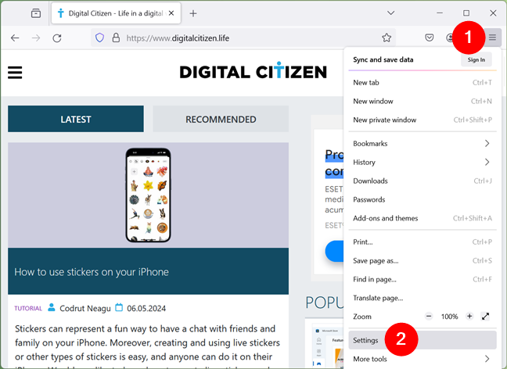
Task: Open the list all tabs chevron
Action: pyautogui.click(x=391, y=13)
